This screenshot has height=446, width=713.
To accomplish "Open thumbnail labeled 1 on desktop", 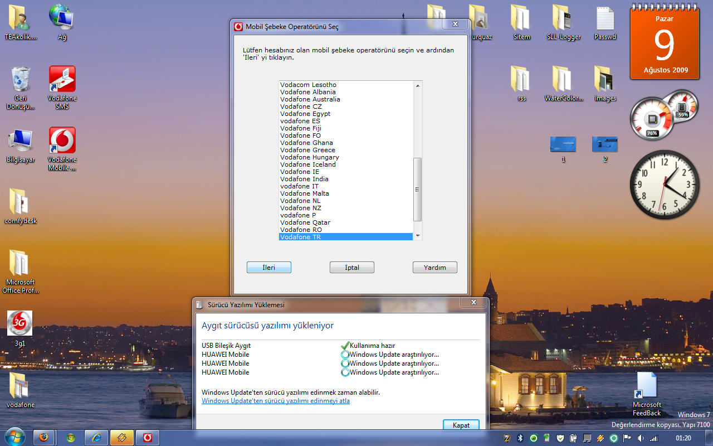I will click(563, 149).
